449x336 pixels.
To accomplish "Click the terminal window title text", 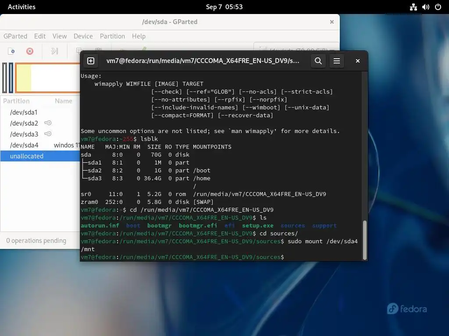I will pos(203,61).
